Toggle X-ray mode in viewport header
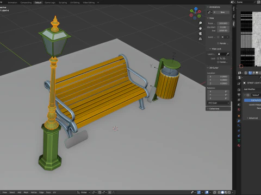The width and height of the screenshot is (261, 195). [215, 192]
